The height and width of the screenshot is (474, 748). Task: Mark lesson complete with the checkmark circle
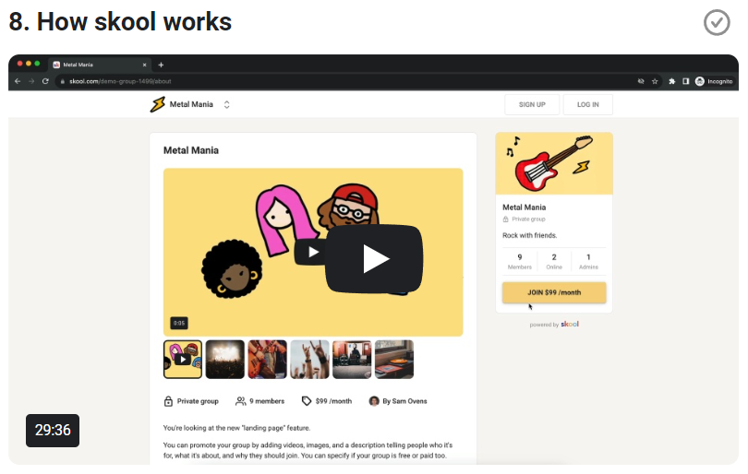click(716, 22)
